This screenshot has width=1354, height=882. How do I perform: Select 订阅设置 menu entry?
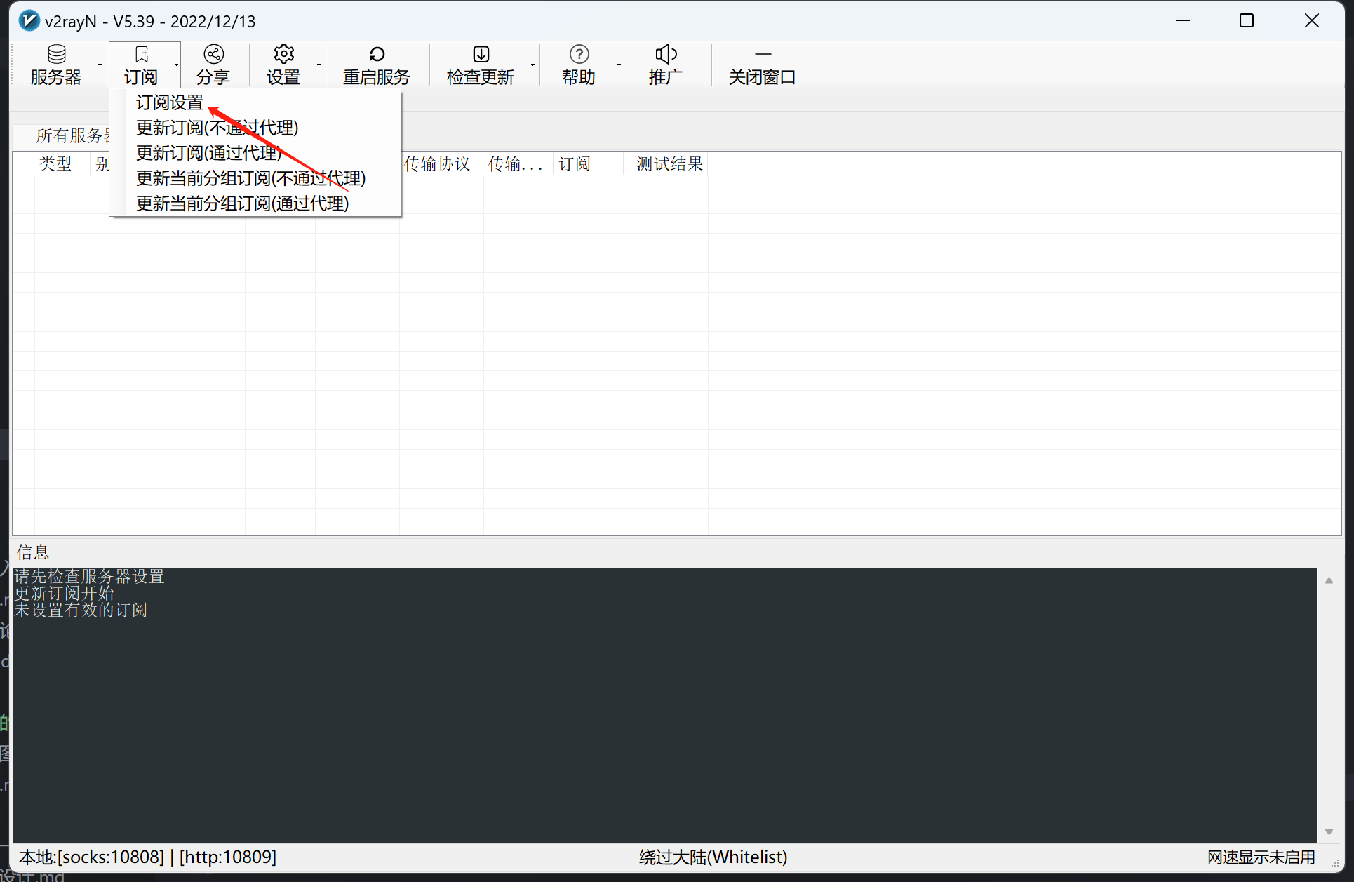255,102
